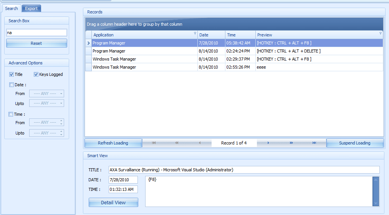Expand the Date From dropdown
Viewport: 389px width, 215px height.
61,94
